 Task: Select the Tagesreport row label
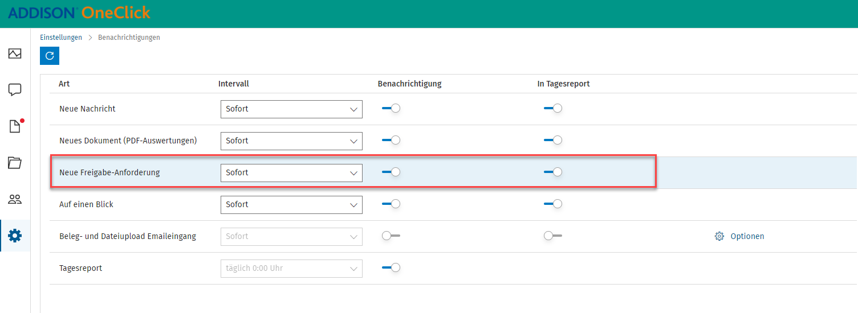click(81, 268)
